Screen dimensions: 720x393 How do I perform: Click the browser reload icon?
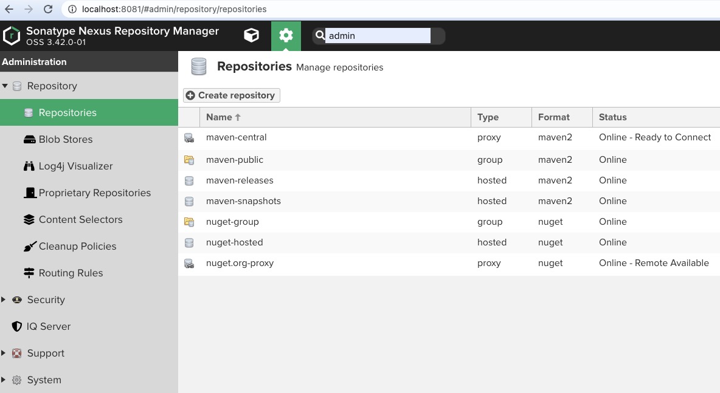coord(48,9)
